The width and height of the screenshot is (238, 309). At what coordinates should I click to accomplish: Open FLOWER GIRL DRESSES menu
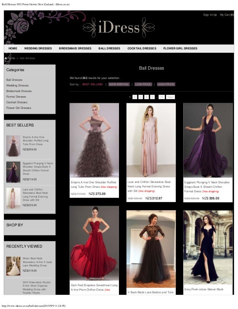pos(180,48)
